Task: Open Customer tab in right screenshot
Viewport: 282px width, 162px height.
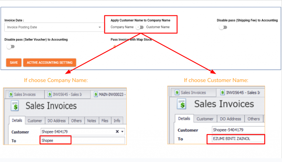Action: (x=205, y=119)
